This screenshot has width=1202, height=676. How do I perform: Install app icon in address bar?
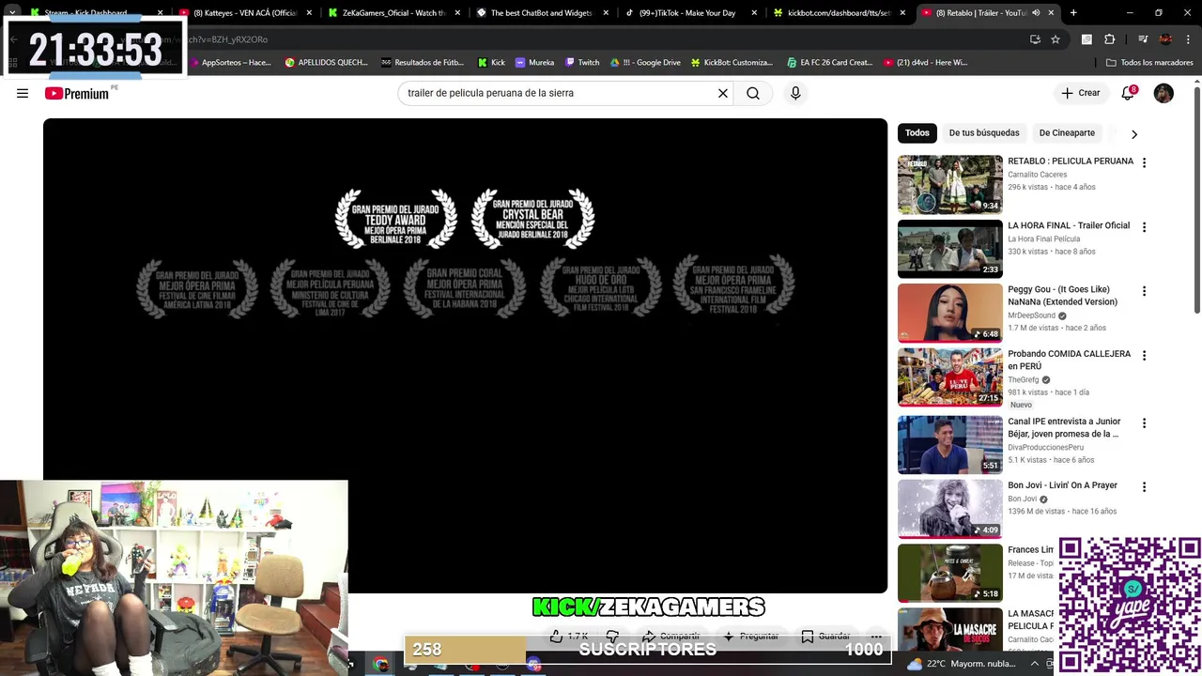pyautogui.click(x=1035, y=39)
